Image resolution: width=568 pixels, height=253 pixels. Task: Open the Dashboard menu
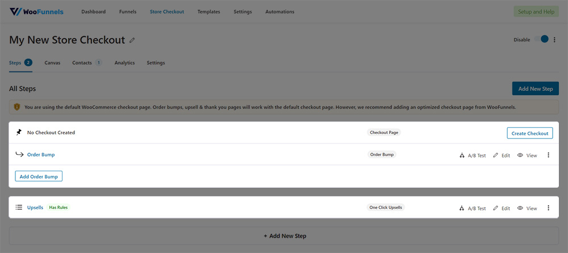pyautogui.click(x=94, y=11)
